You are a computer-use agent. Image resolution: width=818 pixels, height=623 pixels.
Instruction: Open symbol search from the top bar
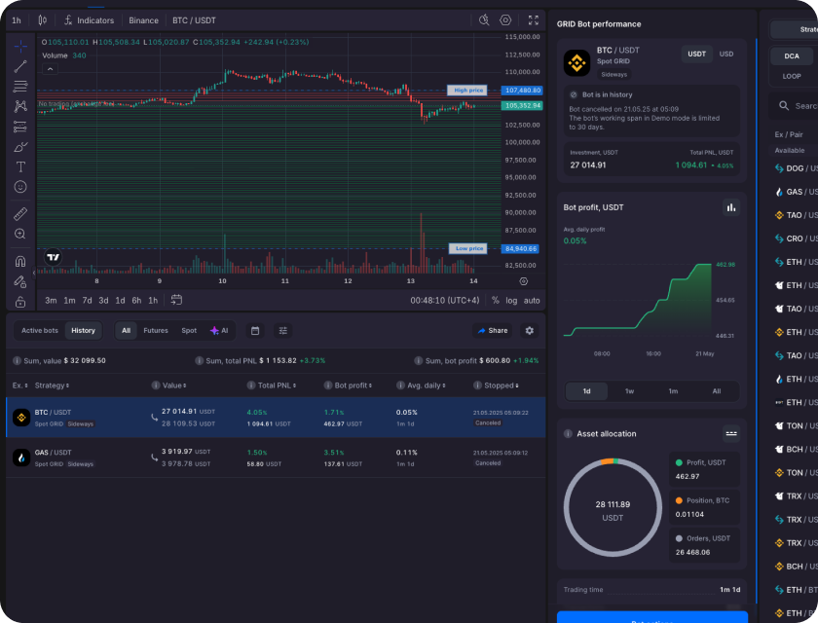(485, 19)
